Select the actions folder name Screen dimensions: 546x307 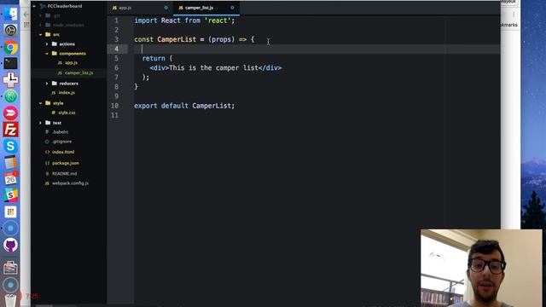67,44
